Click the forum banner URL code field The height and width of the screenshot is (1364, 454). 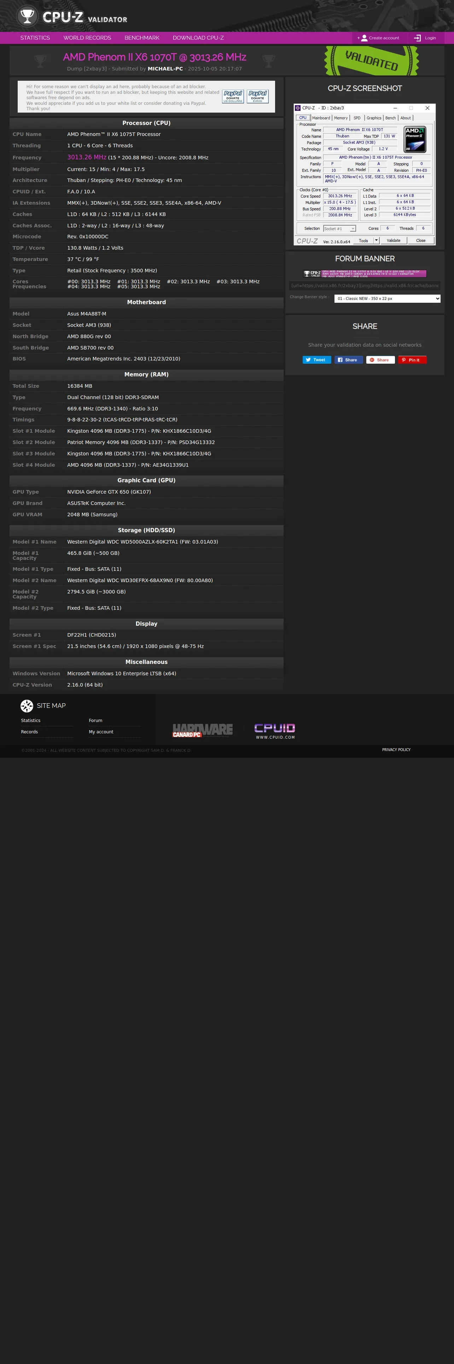(x=365, y=285)
